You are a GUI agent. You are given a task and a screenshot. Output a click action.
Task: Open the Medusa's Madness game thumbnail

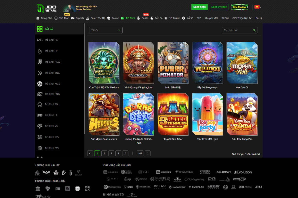[x=104, y=63]
